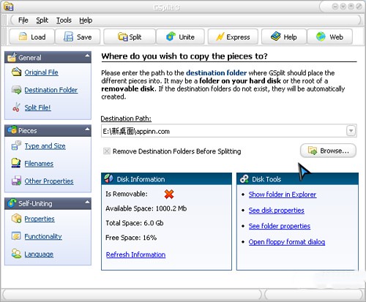This screenshot has width=366, height=302.
Task: Toggle Remove Destination Folders Before Splitting
Action: pyautogui.click(x=107, y=151)
